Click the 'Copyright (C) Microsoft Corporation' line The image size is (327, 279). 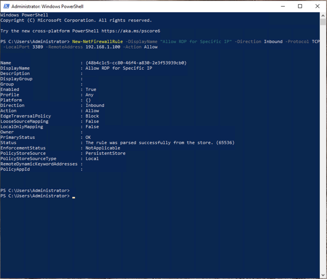click(76, 20)
